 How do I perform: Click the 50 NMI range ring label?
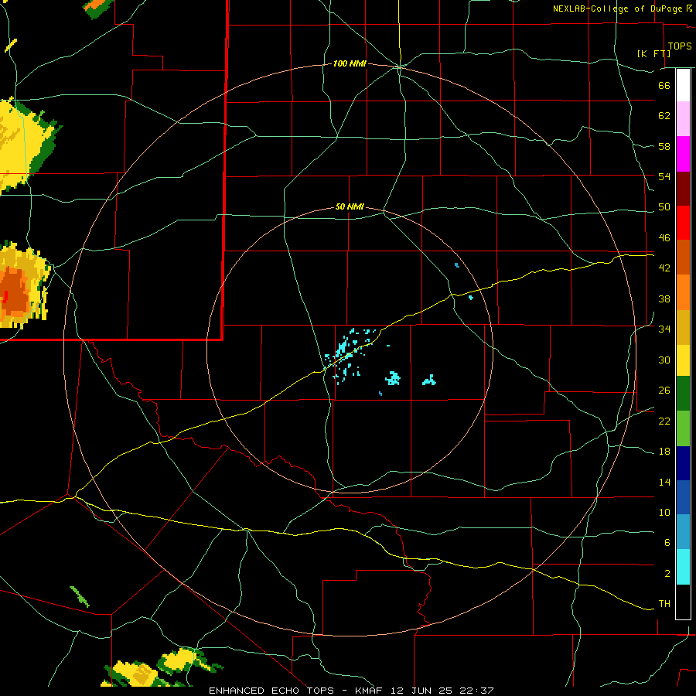(x=350, y=206)
